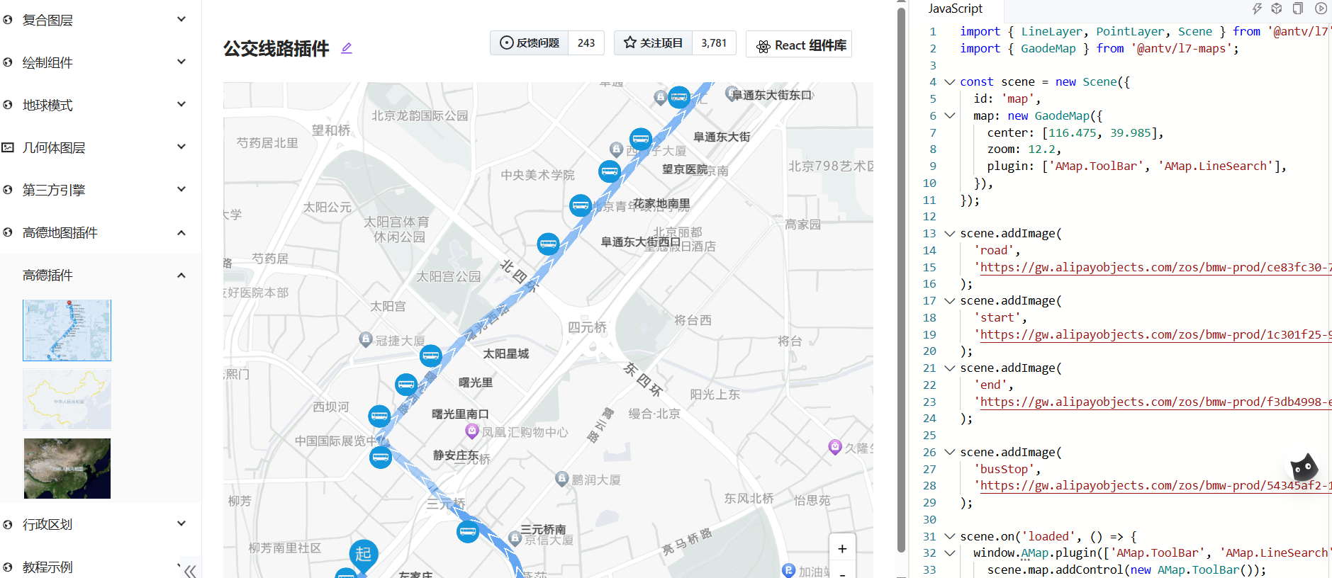Click the bus stop icon at 花家地南里

(x=581, y=205)
